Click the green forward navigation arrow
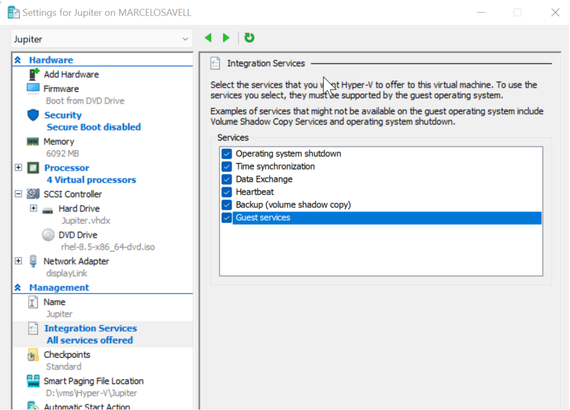This screenshot has height=410, width=570. click(226, 38)
